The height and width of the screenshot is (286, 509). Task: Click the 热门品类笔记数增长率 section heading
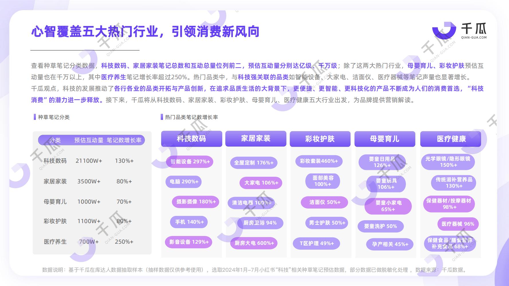191,117
